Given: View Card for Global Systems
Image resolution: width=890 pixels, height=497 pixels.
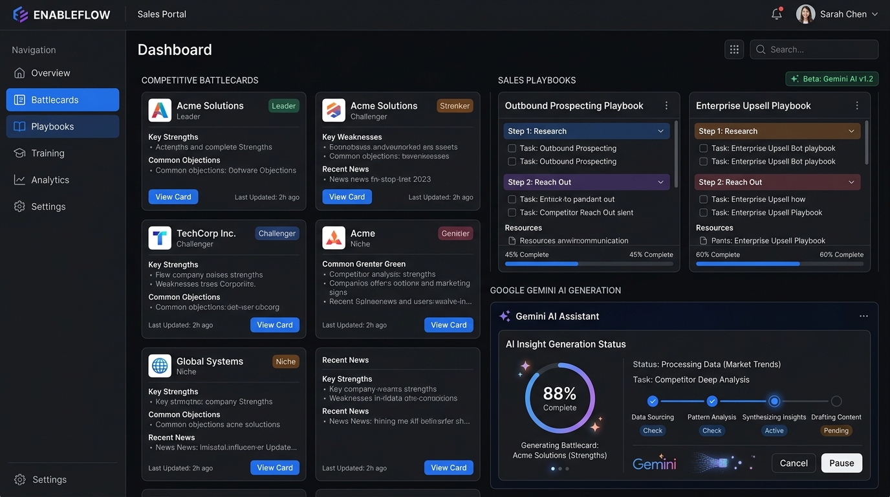Looking at the screenshot, I should [275, 467].
